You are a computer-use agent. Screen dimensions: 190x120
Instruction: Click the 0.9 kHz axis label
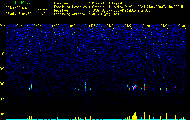tap(2, 69)
